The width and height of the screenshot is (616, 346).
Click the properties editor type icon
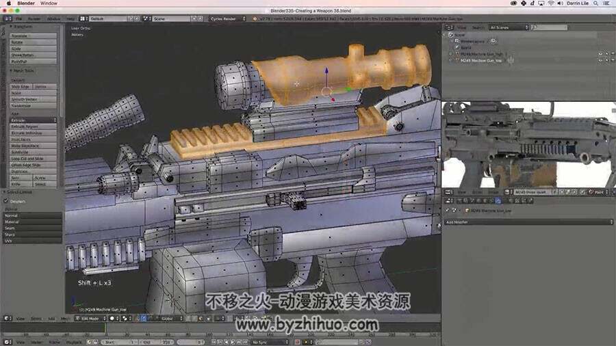coord(449,200)
